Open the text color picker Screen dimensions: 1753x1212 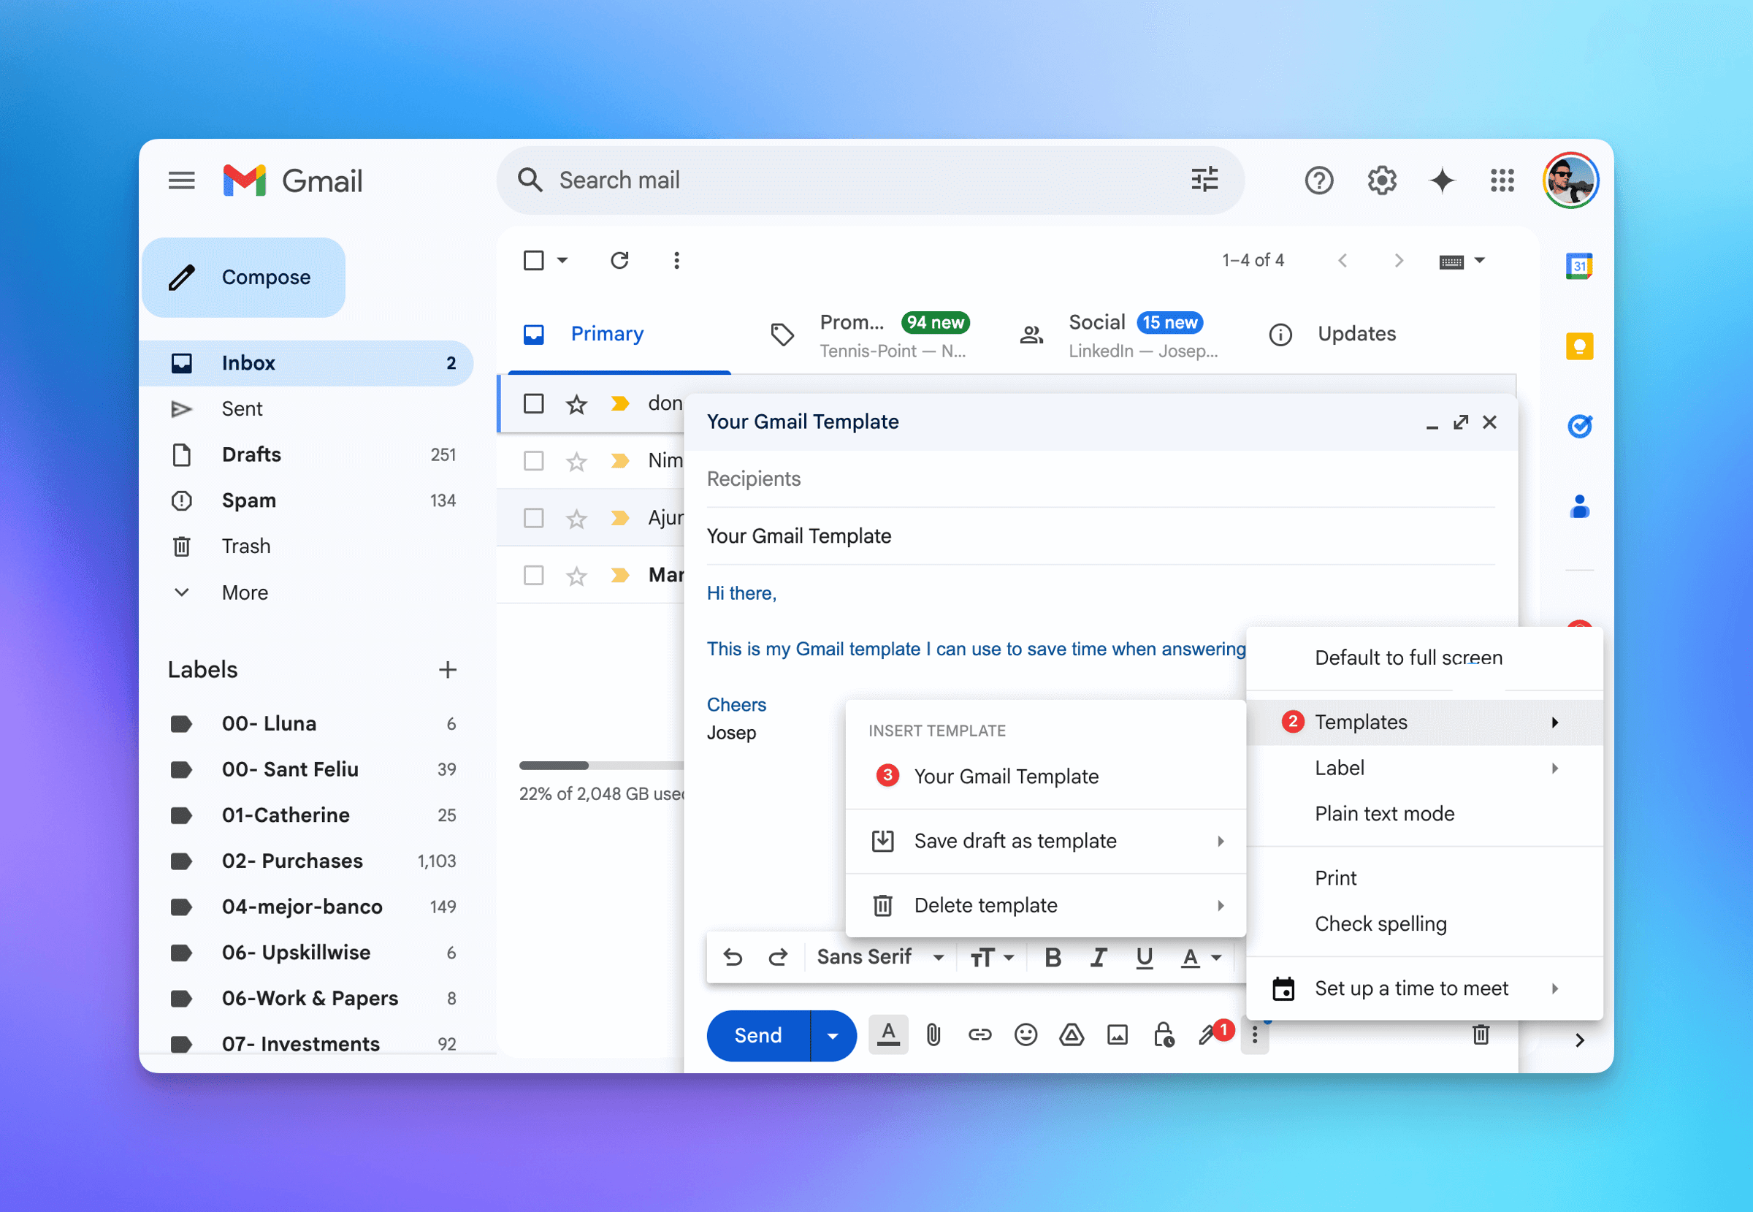[x=1200, y=958]
